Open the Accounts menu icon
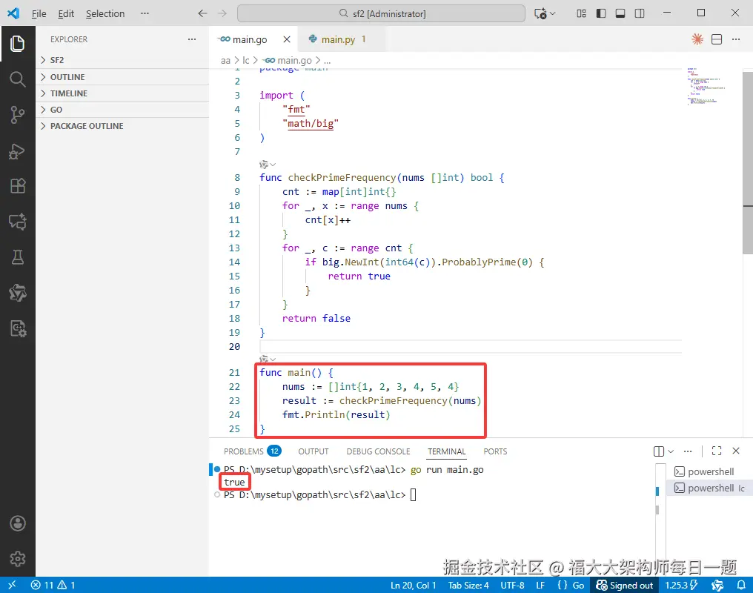Screen dimensions: 753x593 (18, 523)
